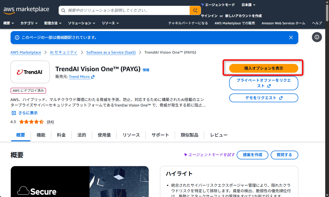329x197 pixels.
Task: Open the 配信方法 navigation dropdown
Action: pos(53,23)
